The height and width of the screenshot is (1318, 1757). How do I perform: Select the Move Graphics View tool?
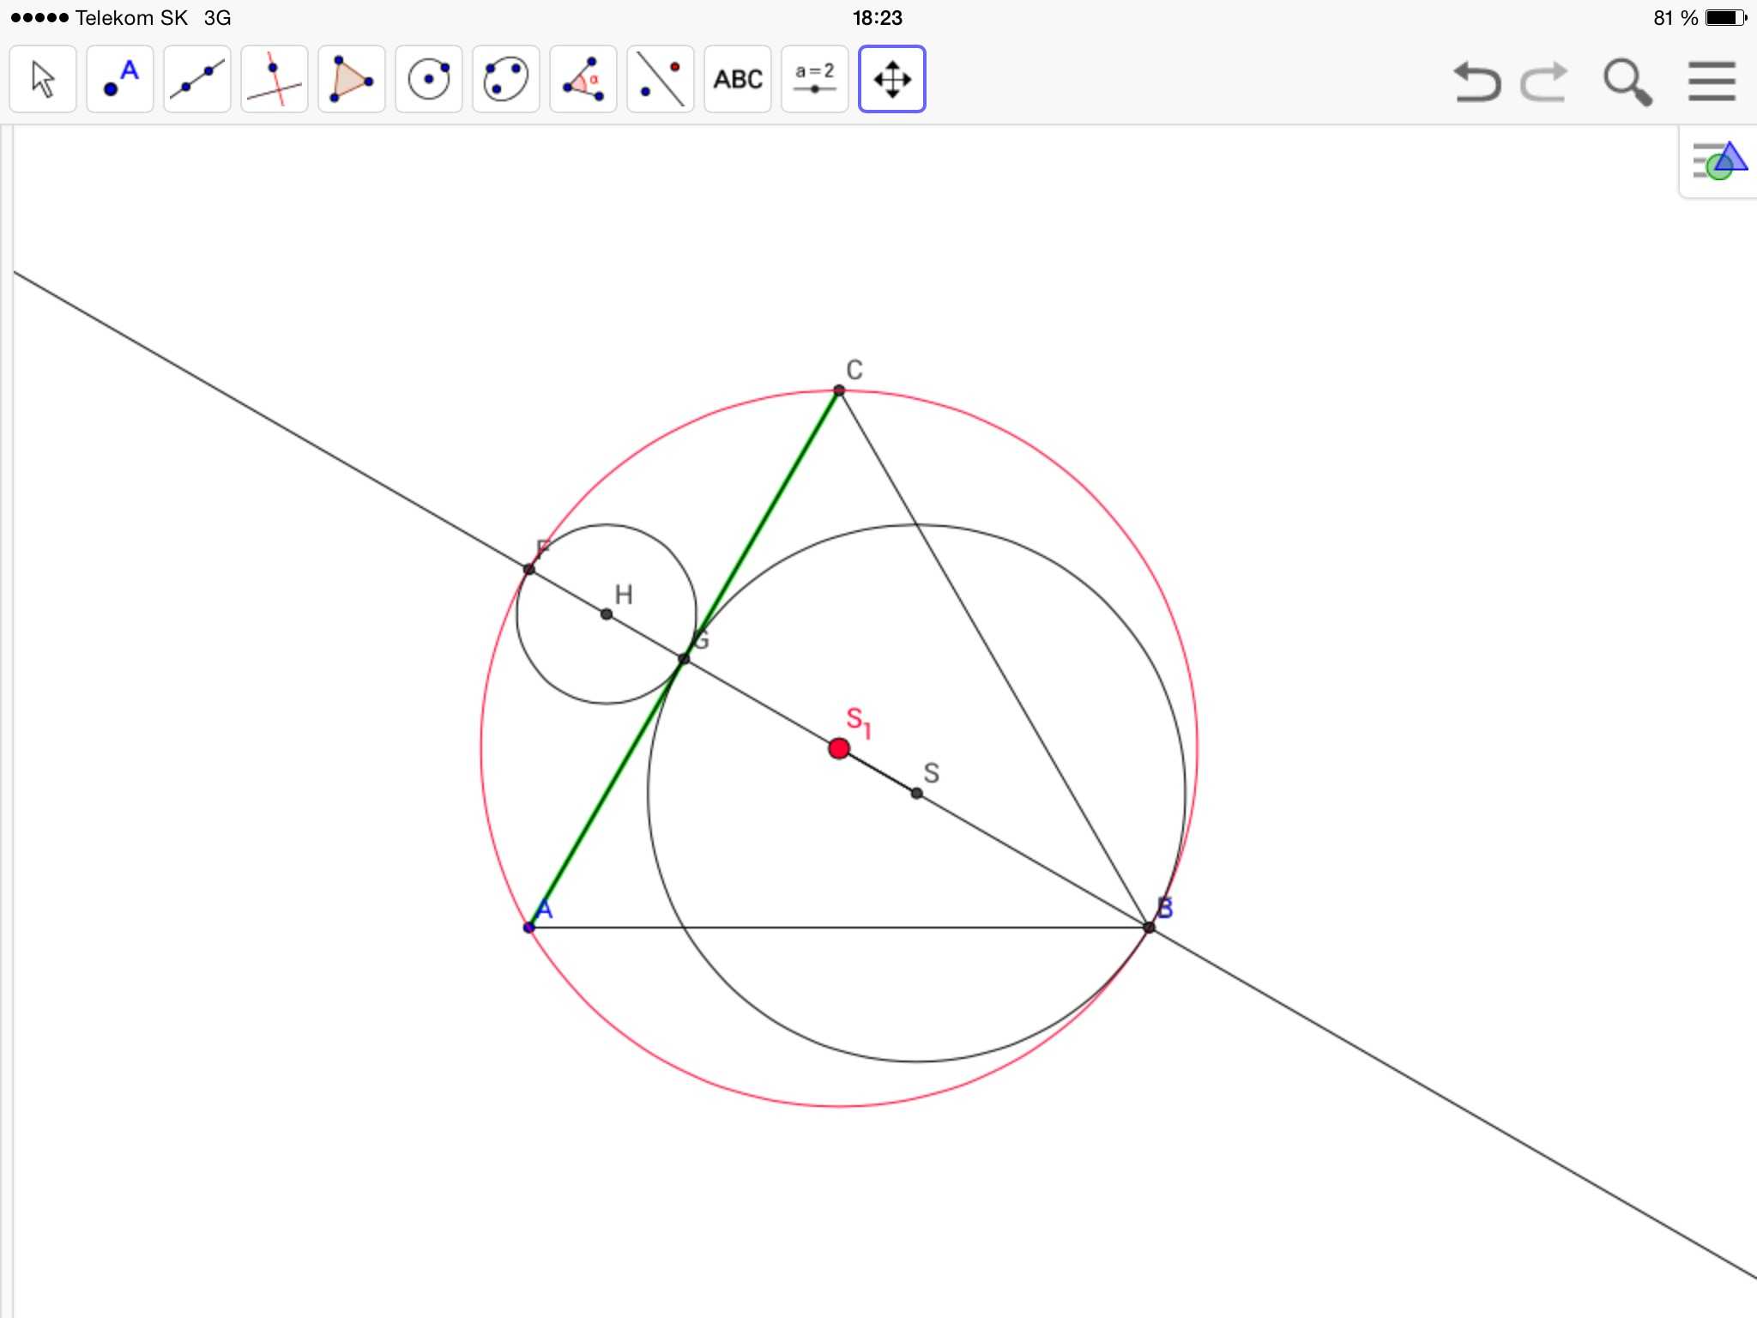pos(892,80)
